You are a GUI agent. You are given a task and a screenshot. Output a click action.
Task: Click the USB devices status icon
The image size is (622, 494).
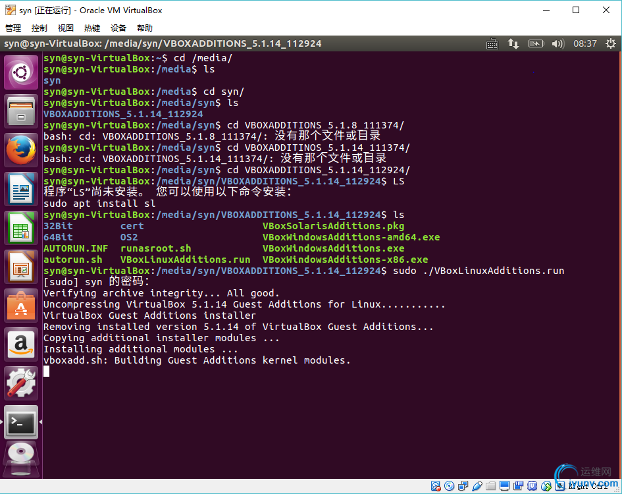click(x=477, y=486)
